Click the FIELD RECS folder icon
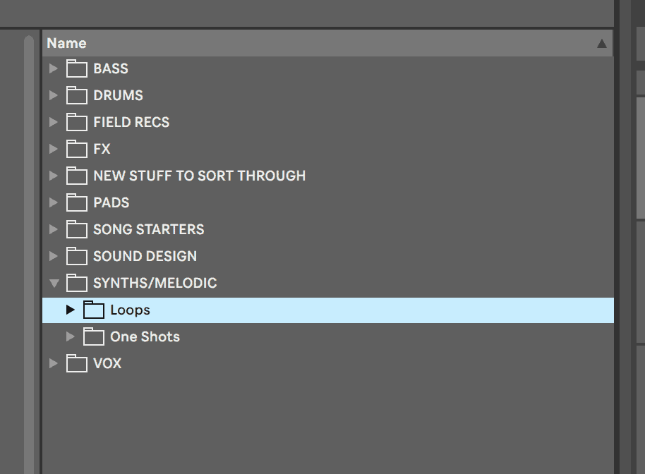Image resolution: width=645 pixels, height=474 pixels. [76, 122]
